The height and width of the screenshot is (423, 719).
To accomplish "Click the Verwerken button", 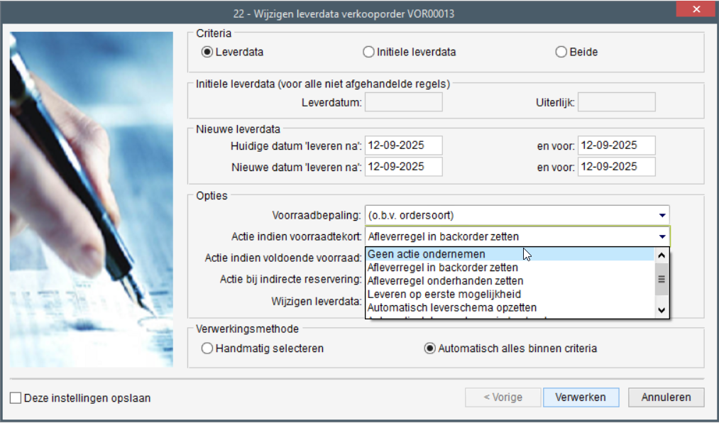I will point(581,397).
